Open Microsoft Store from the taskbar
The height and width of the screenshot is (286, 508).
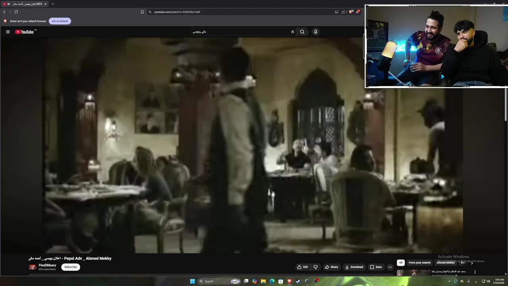coord(281,281)
